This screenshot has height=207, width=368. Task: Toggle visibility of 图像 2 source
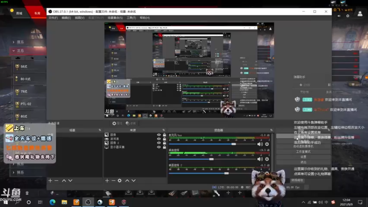click(x=159, y=143)
